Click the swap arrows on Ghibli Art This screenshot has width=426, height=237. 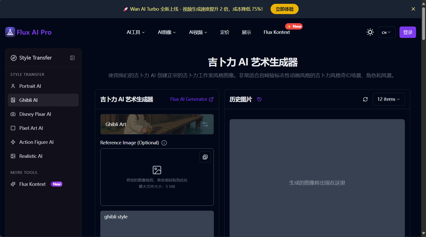(205, 124)
